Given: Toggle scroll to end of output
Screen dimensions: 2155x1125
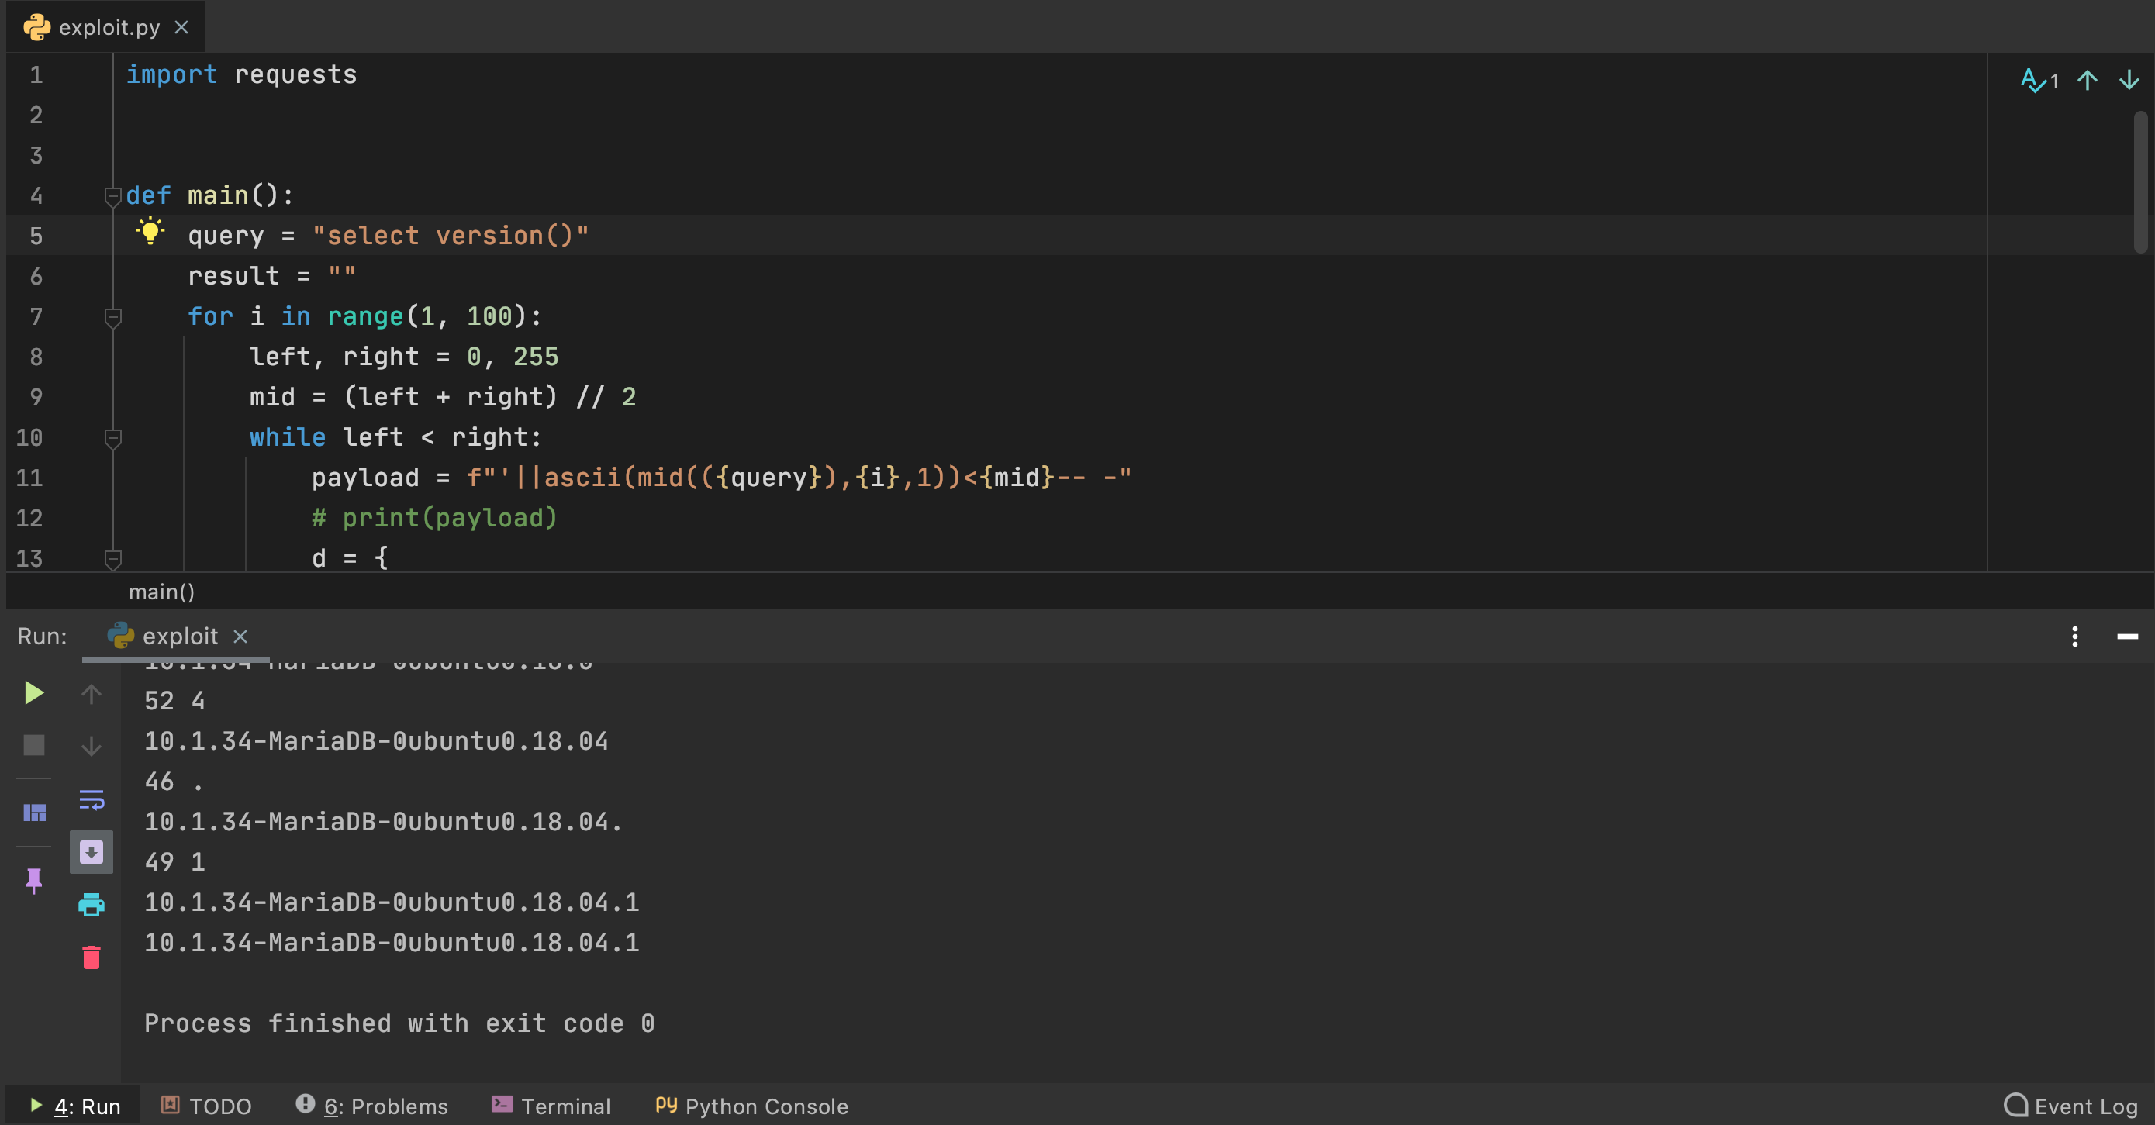Looking at the screenshot, I should pyautogui.click(x=92, y=852).
